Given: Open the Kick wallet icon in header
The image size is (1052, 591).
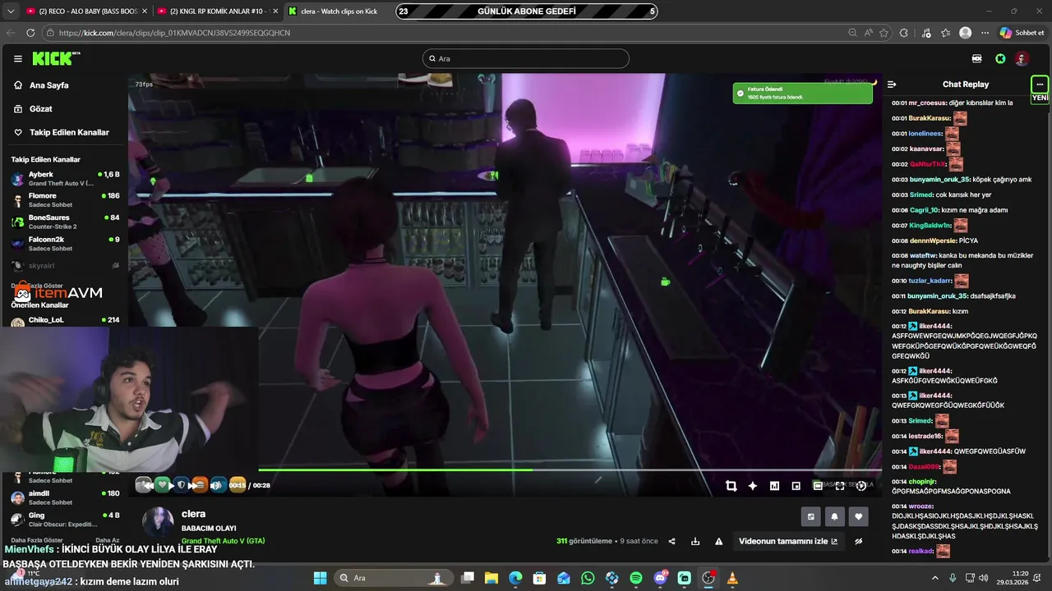Looking at the screenshot, I should pyautogui.click(x=976, y=58).
